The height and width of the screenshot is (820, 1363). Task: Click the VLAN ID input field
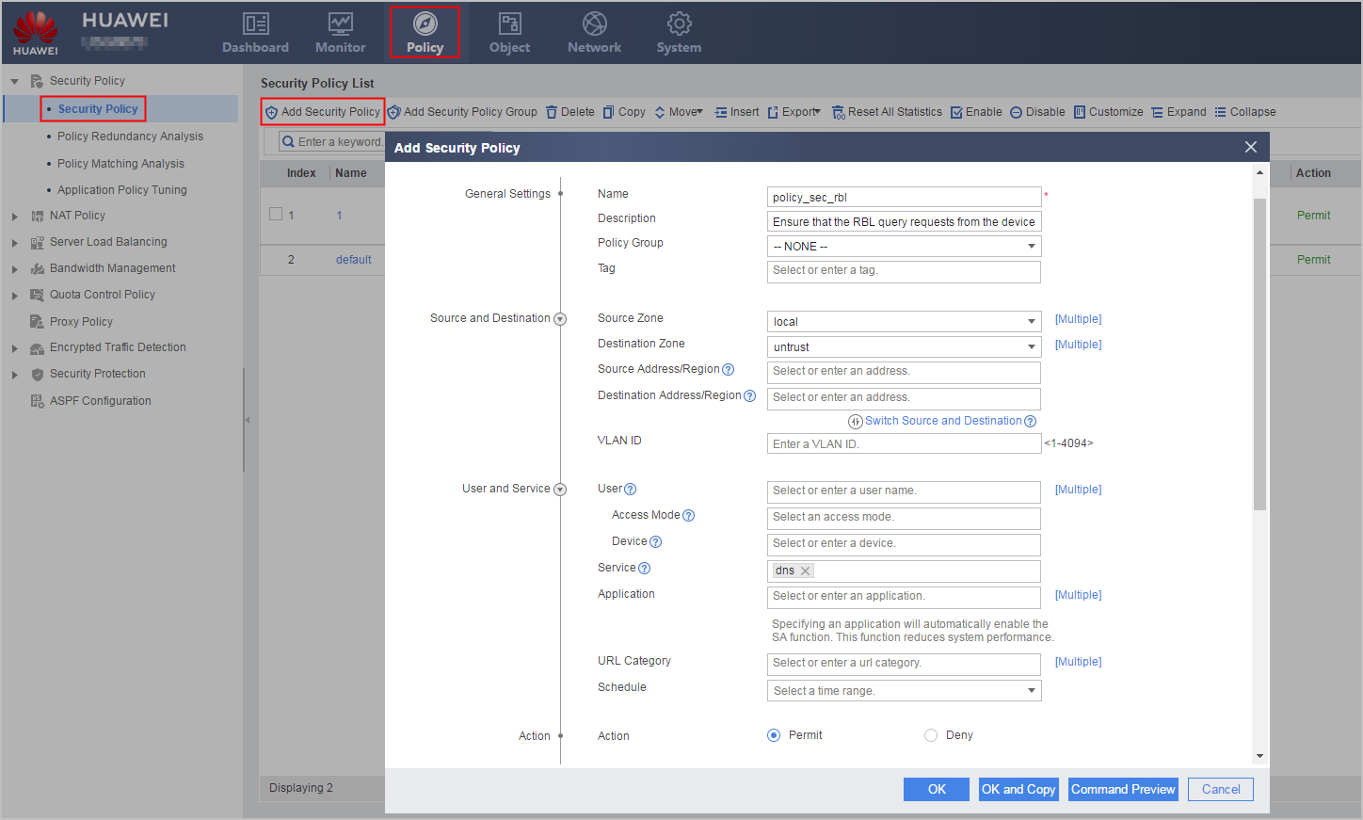click(x=904, y=443)
